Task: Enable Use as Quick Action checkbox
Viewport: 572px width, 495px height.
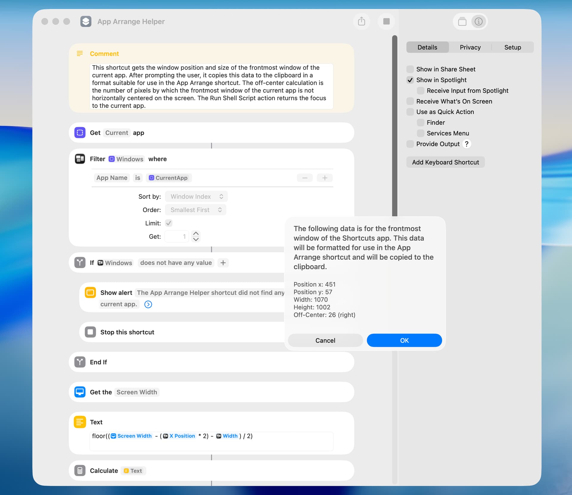Action: [x=410, y=112]
